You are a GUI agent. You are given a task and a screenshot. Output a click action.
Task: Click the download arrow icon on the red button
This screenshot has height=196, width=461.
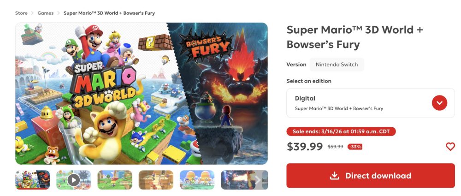tap(334, 176)
